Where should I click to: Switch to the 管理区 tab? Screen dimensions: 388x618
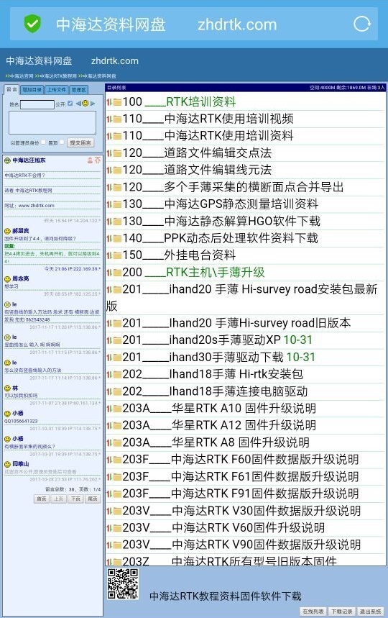(79, 90)
